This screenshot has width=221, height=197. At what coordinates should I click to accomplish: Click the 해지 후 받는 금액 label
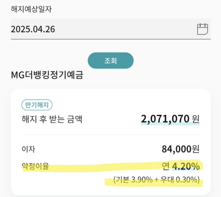[x=52, y=119]
